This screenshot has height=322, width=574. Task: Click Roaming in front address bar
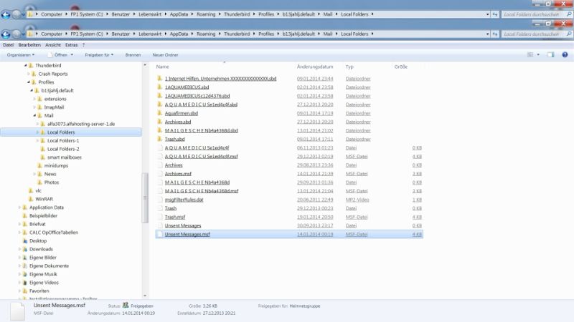click(206, 34)
